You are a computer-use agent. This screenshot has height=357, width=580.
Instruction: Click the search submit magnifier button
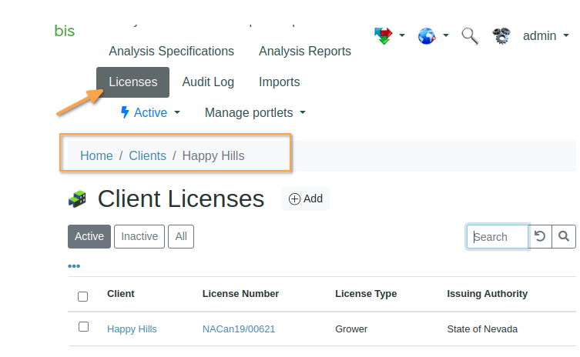564,236
